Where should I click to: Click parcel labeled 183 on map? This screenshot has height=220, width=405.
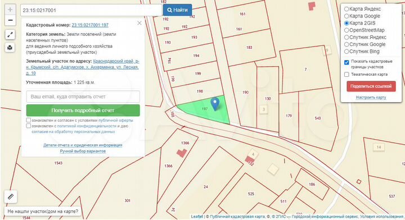(x=249, y=48)
